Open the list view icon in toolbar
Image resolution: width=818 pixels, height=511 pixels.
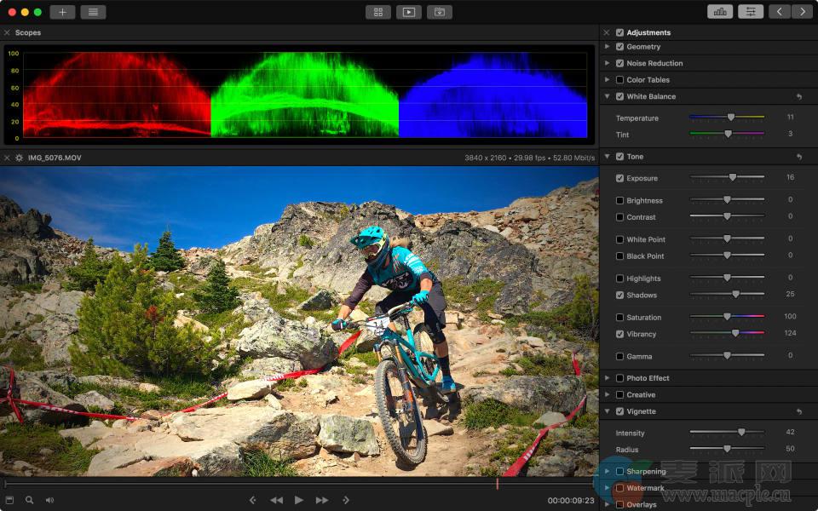[93, 12]
